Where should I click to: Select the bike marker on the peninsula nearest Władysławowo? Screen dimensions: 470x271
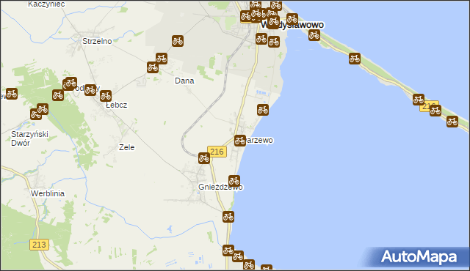[314, 35]
